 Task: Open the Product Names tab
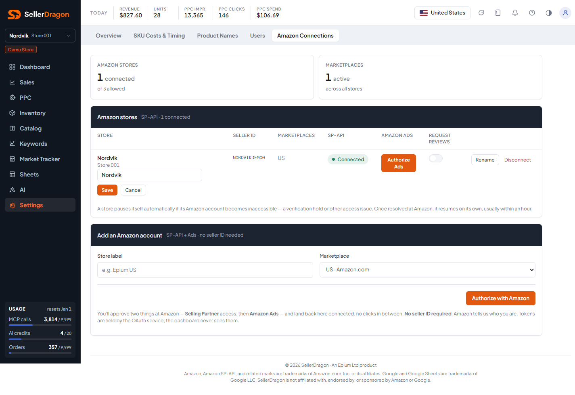pos(217,36)
